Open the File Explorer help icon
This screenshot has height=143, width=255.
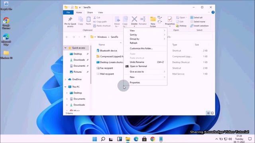[x=213, y=12]
